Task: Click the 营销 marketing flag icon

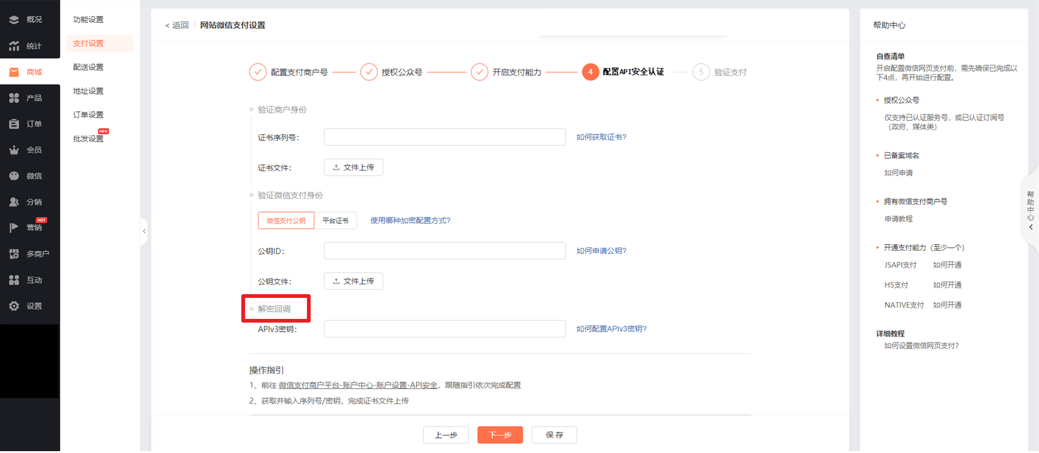Action: [x=14, y=227]
